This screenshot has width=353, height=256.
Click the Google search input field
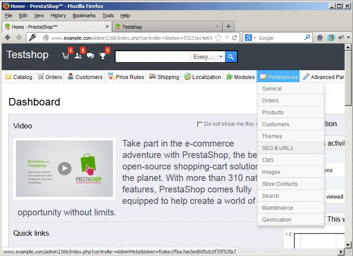(281, 38)
